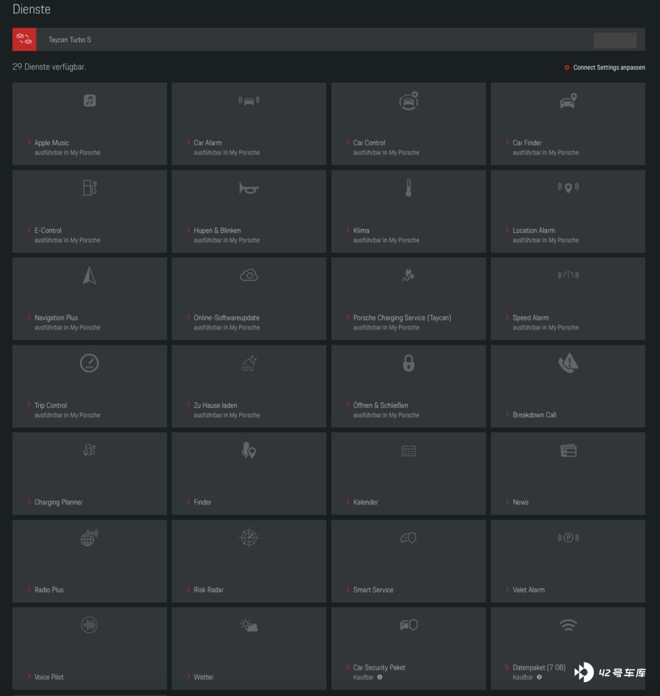Open the Klima service link

(x=361, y=230)
